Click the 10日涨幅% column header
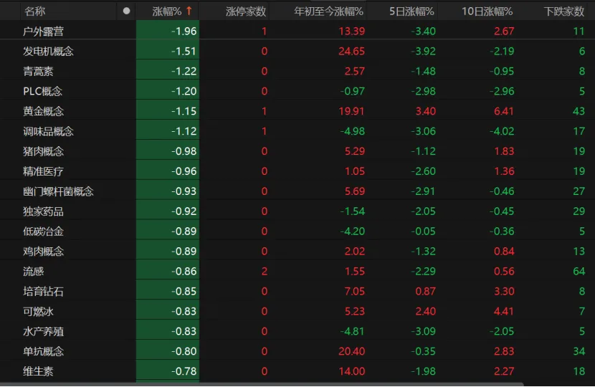The image size is (595, 387). [487, 11]
